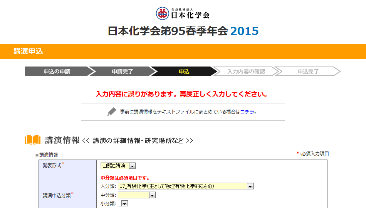Click the 講演申込分類 field label
This screenshot has height=208, width=366.
[56, 195]
